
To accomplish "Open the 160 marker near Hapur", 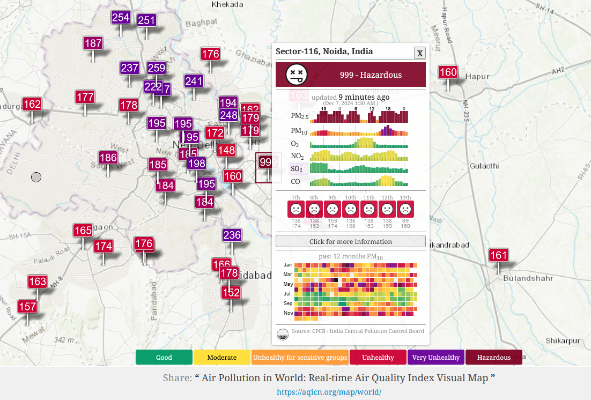I will click(x=448, y=72).
